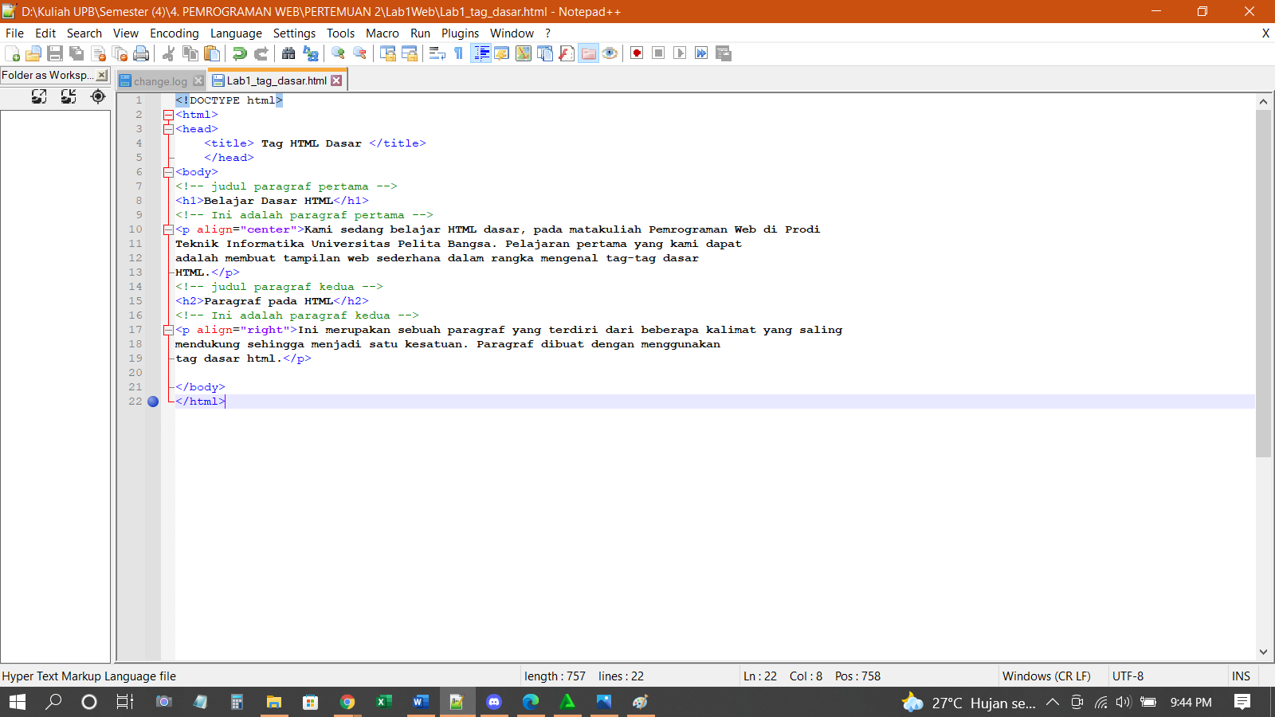Switch to change.log tab
Viewport: 1275px width, 717px height.
point(160,81)
